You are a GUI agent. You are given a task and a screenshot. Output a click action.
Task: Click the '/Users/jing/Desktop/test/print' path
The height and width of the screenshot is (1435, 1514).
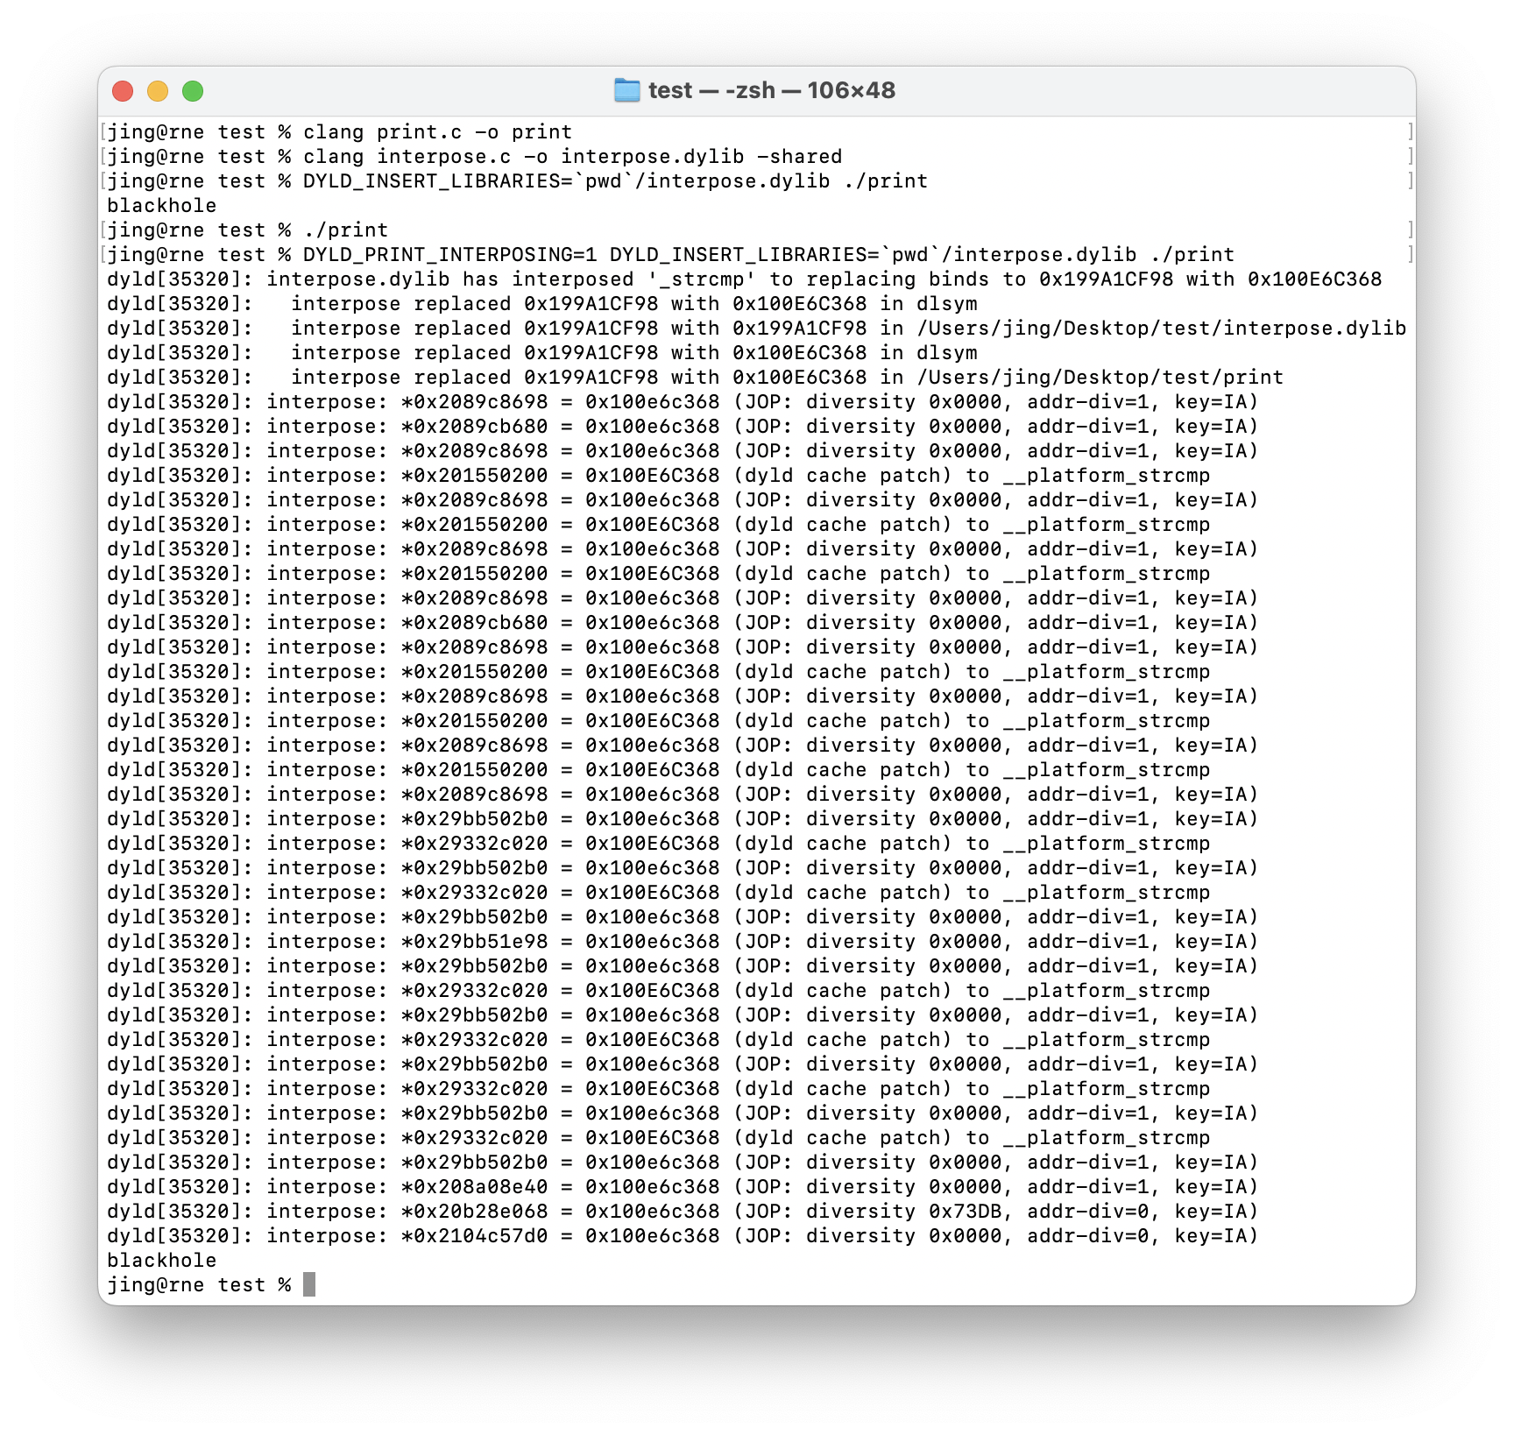[x=1100, y=378]
